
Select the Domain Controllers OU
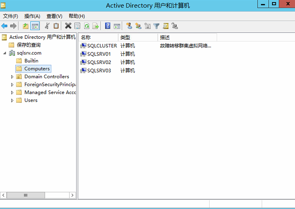pyautogui.click(x=47, y=76)
